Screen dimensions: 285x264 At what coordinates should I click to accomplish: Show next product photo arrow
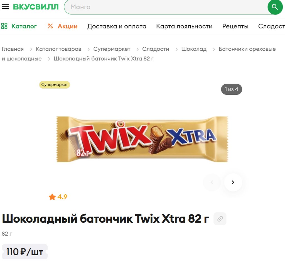233,182
